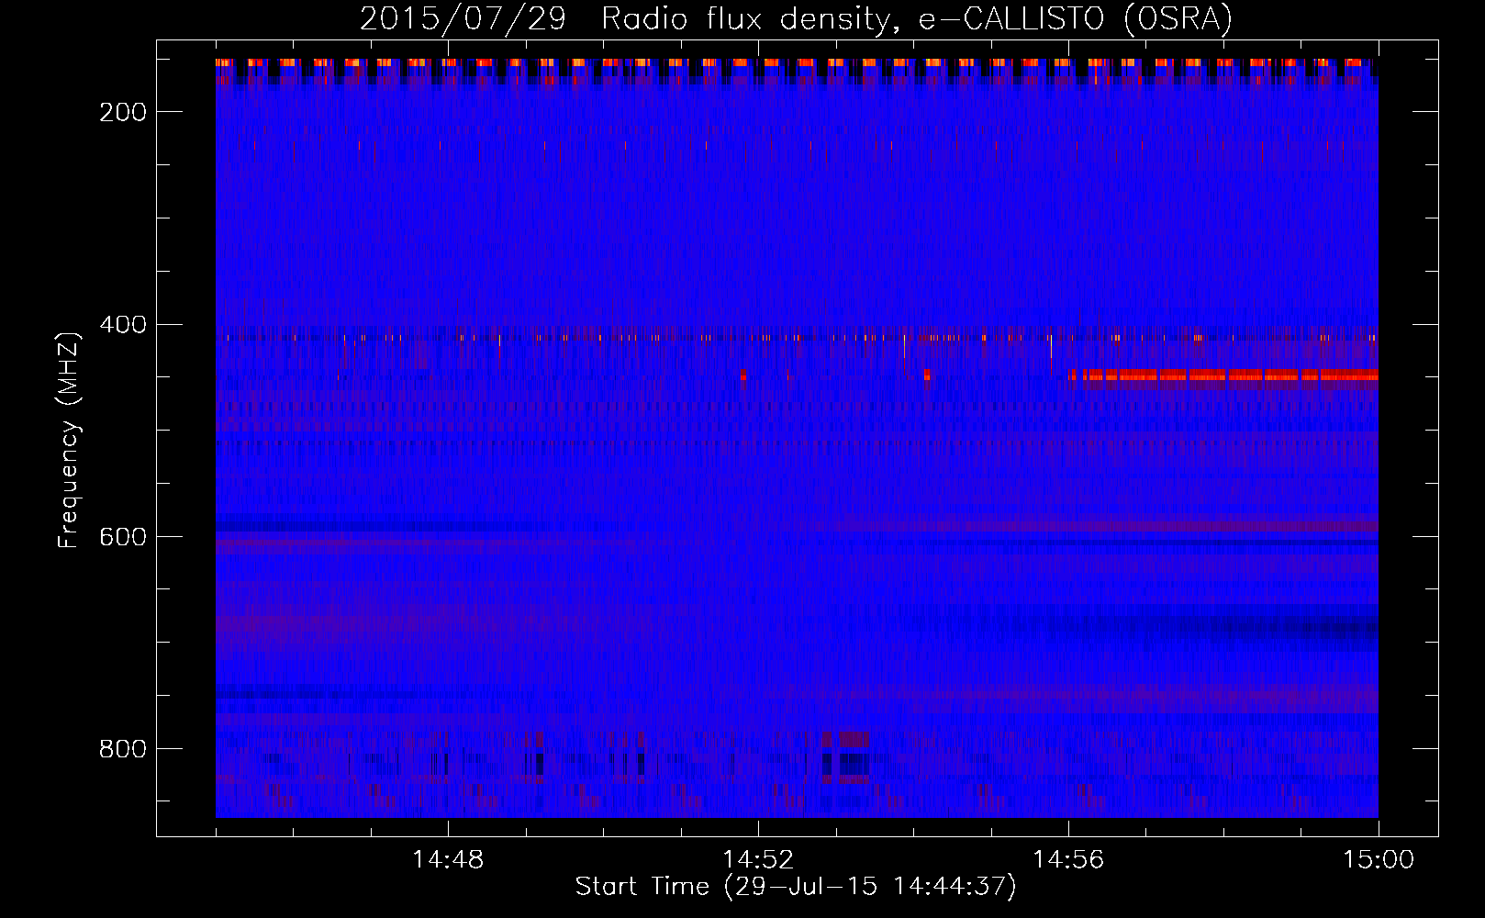Image resolution: width=1485 pixels, height=918 pixels.
Task: Click the bright red emission band near 450 MHz
Action: coord(1223,375)
